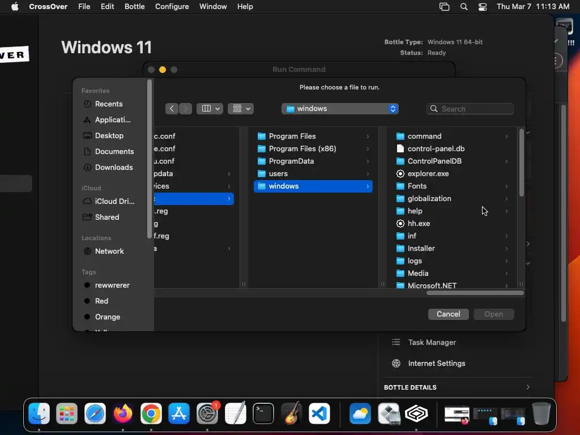Open the Trash in the Dock

point(541,413)
